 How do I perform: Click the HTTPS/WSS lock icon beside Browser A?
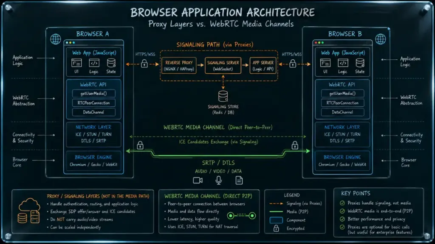click(x=144, y=64)
